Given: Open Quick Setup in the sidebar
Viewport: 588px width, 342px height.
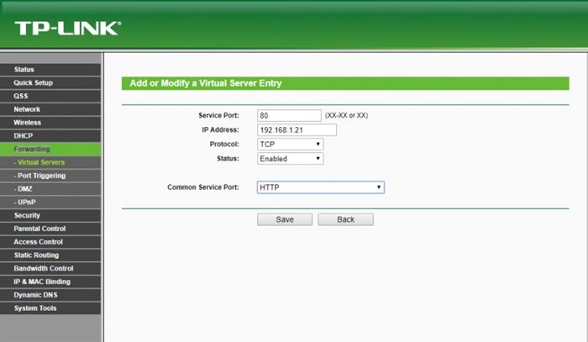Looking at the screenshot, I should tap(50, 82).
